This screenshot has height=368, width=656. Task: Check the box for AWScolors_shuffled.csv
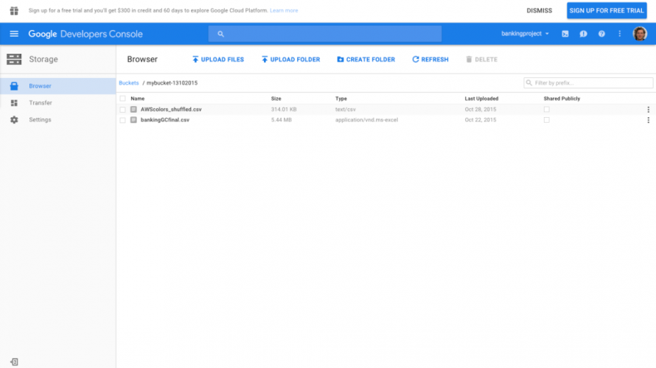122,110
